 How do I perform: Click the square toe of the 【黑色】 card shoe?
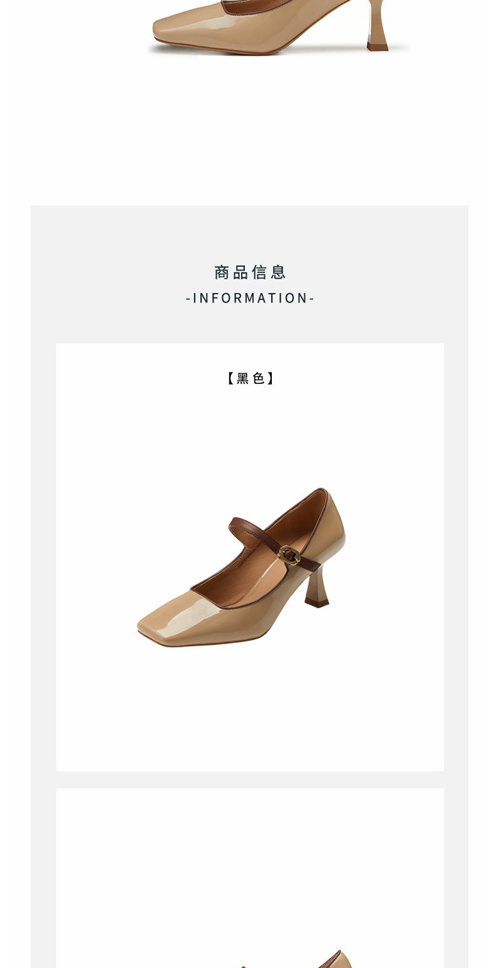coord(169,622)
